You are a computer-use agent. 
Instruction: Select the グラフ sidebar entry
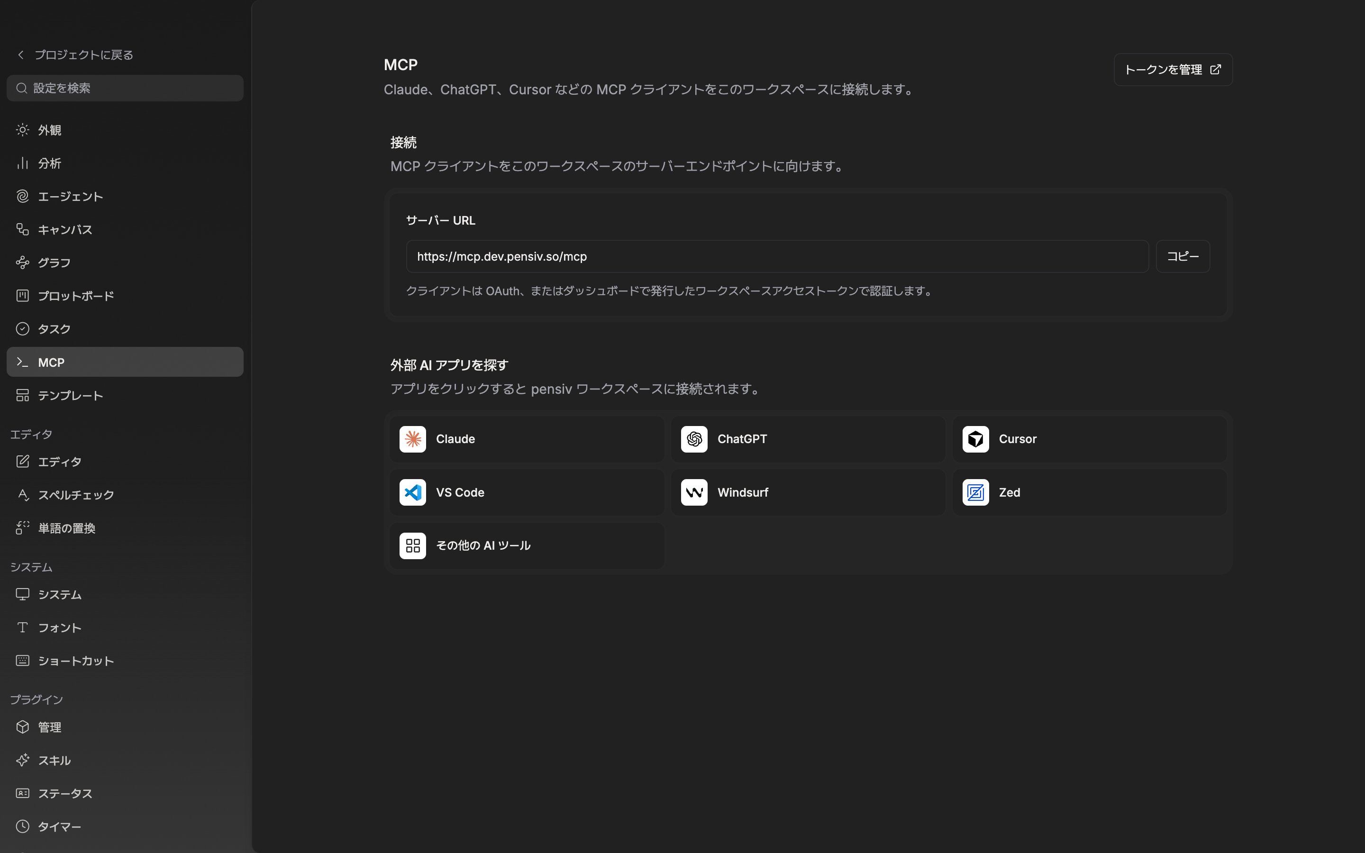coord(125,263)
